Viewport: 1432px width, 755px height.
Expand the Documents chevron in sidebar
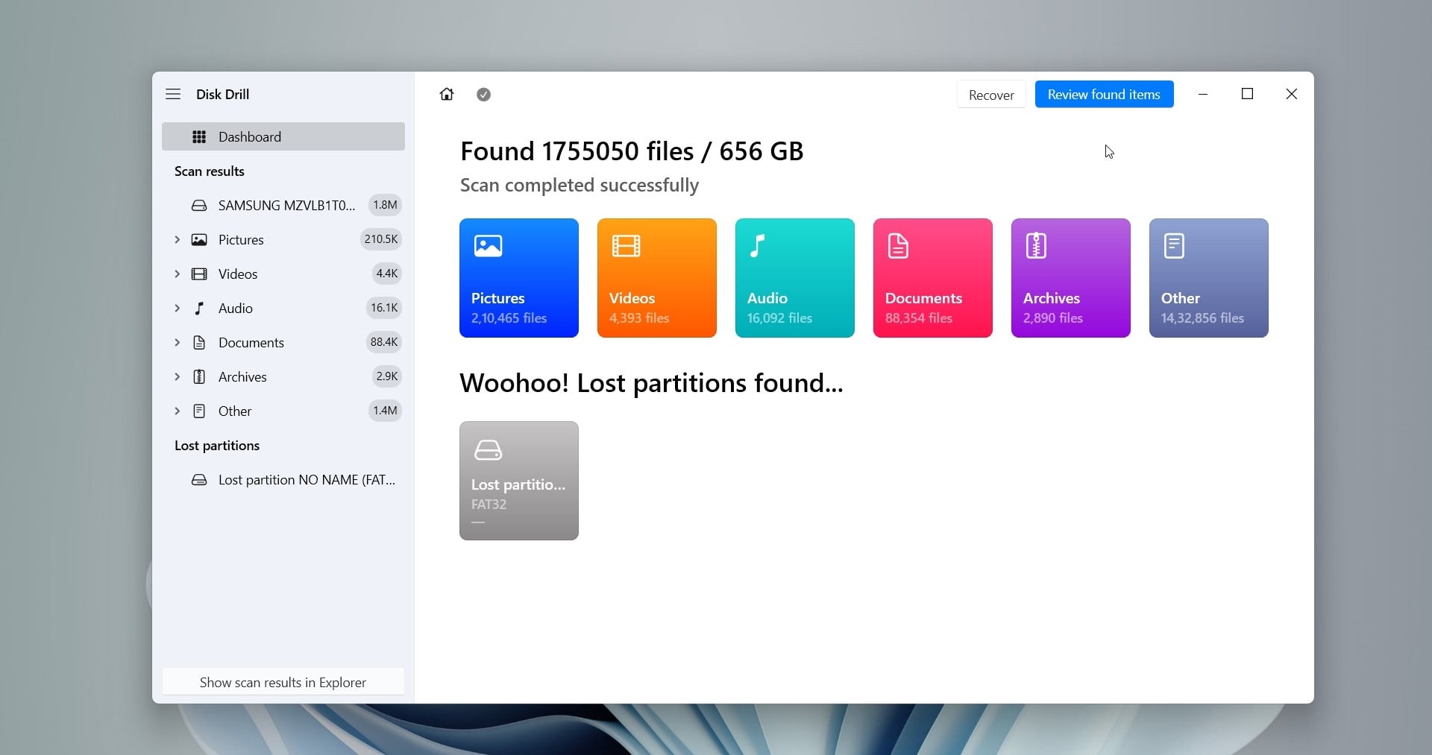tap(178, 342)
